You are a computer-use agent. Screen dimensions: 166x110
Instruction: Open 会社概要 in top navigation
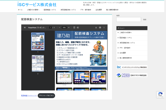[98, 10]
